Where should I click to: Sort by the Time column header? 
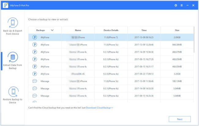[144, 30]
